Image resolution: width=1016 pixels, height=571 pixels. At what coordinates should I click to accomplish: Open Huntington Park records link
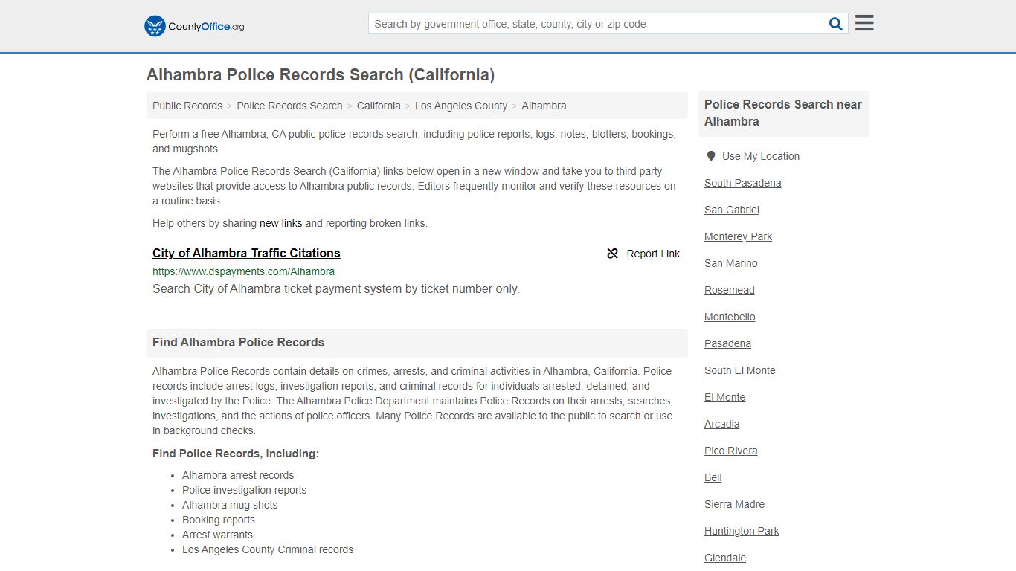click(x=742, y=531)
